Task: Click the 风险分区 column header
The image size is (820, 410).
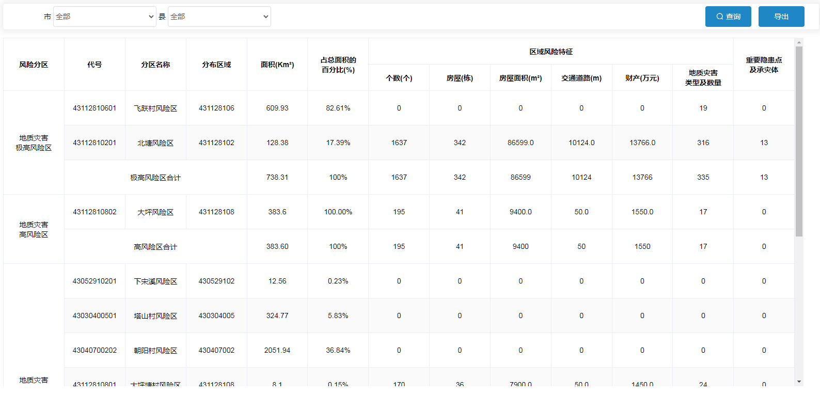Action: click(x=34, y=65)
